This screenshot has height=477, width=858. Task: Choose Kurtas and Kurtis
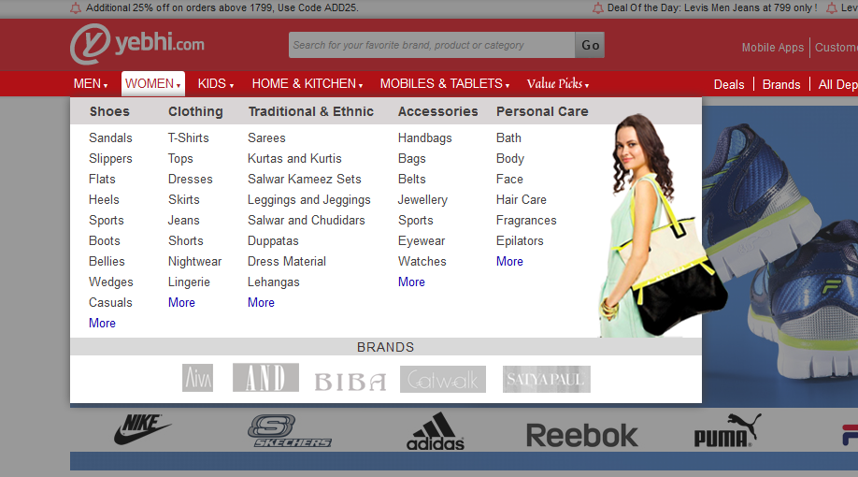pos(294,159)
